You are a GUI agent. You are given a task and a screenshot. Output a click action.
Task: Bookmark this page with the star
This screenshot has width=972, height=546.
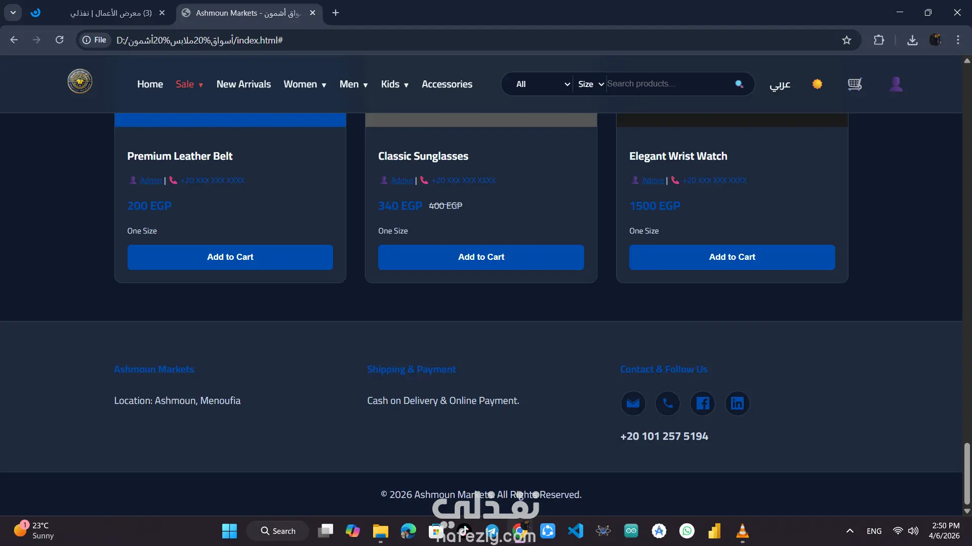[x=846, y=40]
